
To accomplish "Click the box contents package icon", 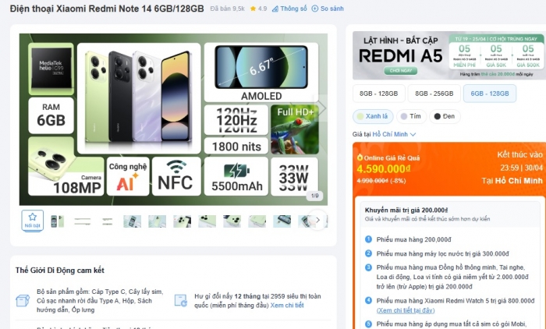I will [x=23, y=300].
